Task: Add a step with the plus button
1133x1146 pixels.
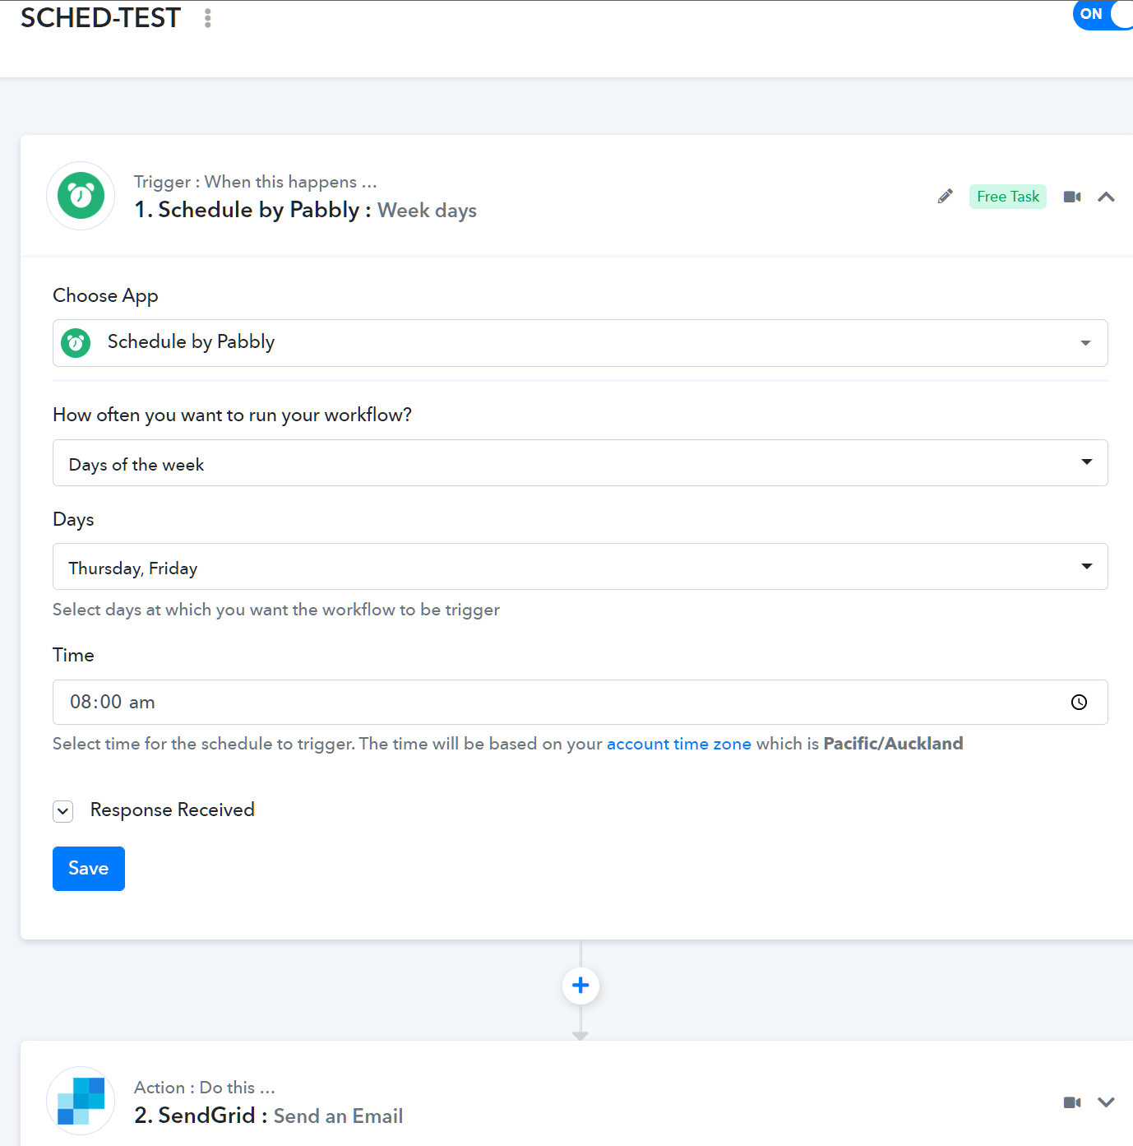Action: pos(580,986)
